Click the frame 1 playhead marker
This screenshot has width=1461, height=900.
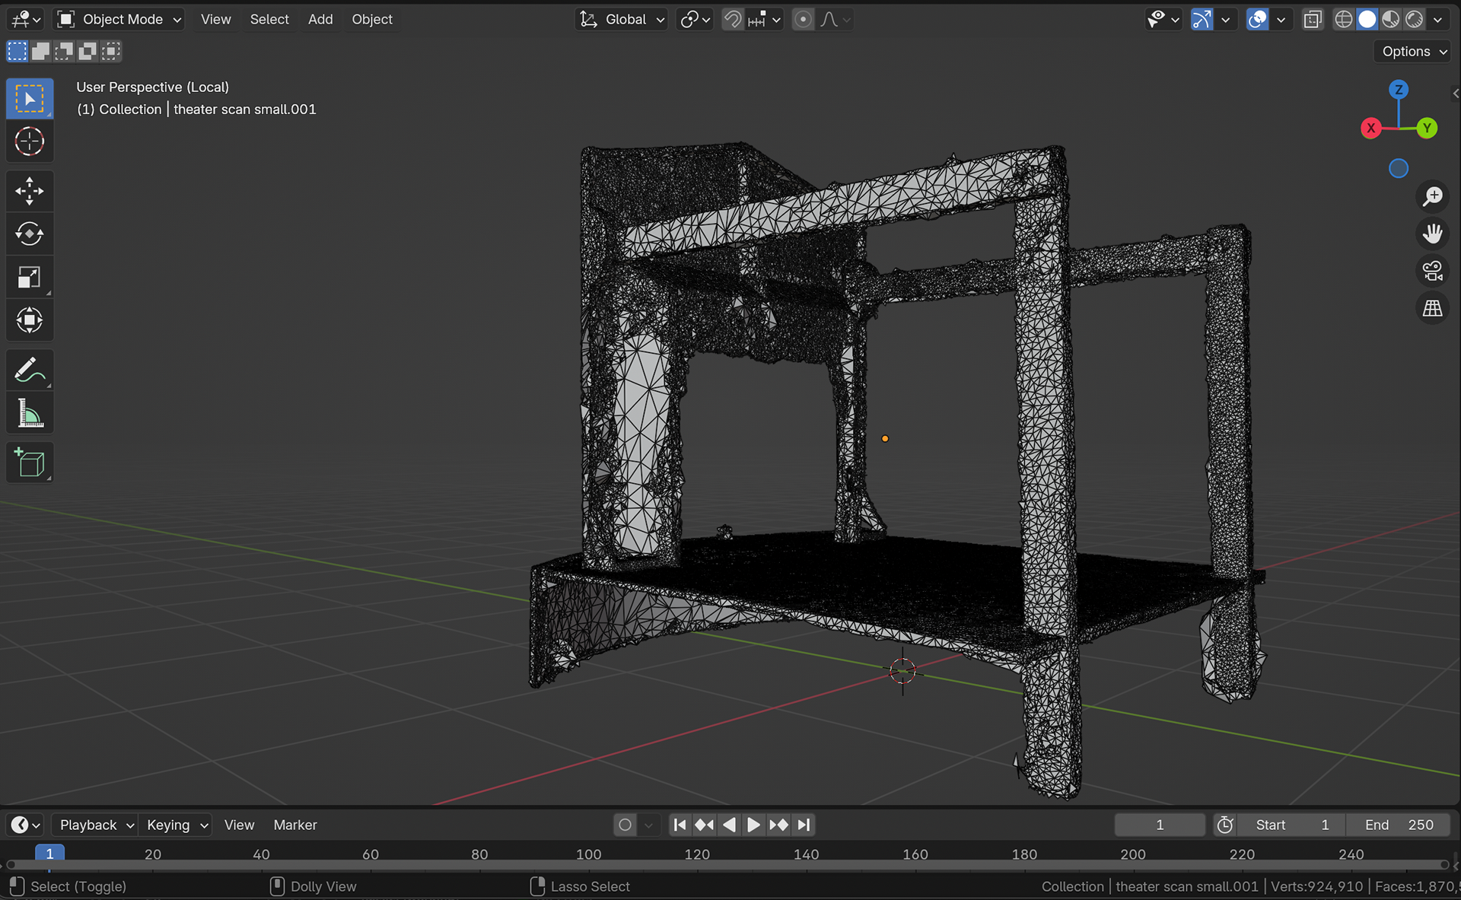[49, 854]
